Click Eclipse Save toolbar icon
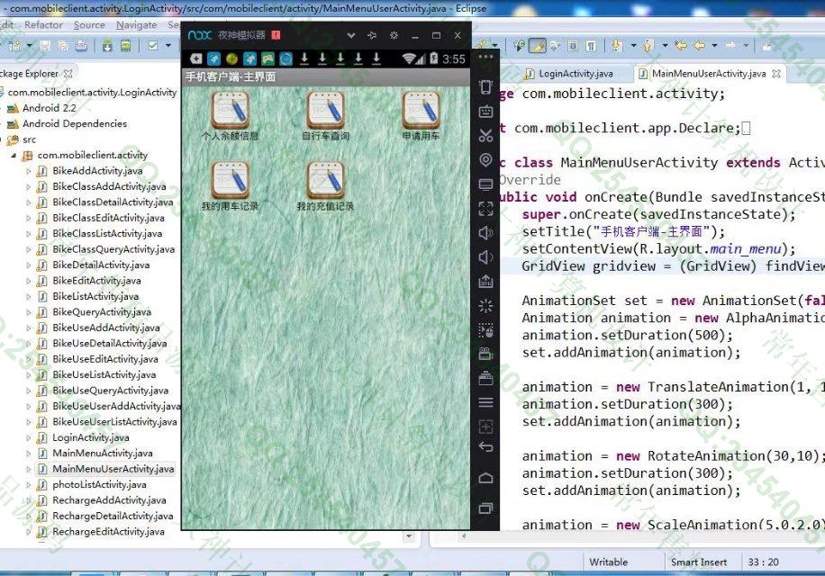 [46, 46]
